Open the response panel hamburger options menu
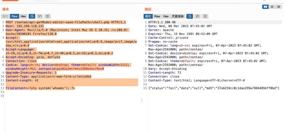Image resolution: width=284 pixels, height=132 pixels. (205, 16)
